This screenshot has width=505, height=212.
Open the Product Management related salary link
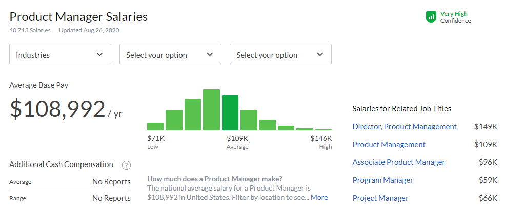[389, 145]
